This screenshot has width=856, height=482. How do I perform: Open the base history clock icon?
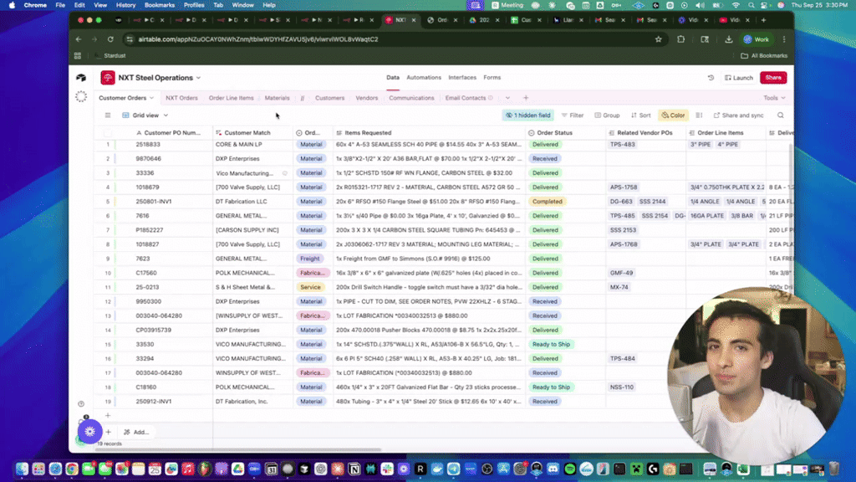click(711, 78)
